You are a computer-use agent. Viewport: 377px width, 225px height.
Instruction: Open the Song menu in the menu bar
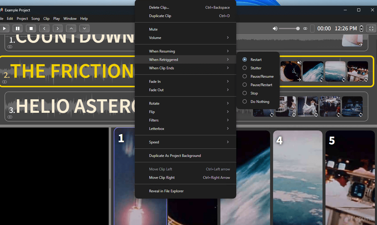pyautogui.click(x=35, y=19)
